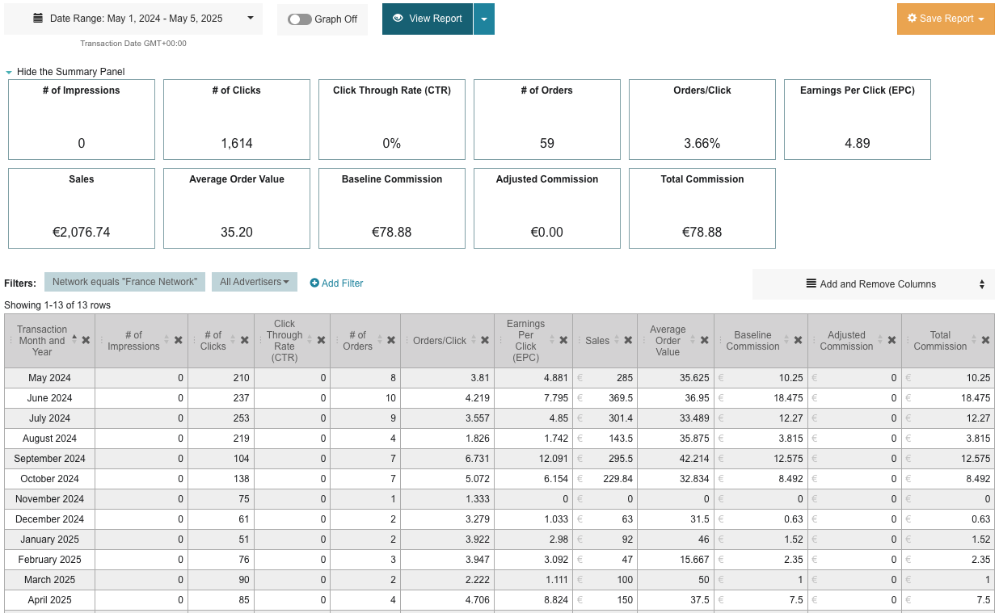Click the February 2025 row label
Screen dimensions: 999x613
click(49, 560)
